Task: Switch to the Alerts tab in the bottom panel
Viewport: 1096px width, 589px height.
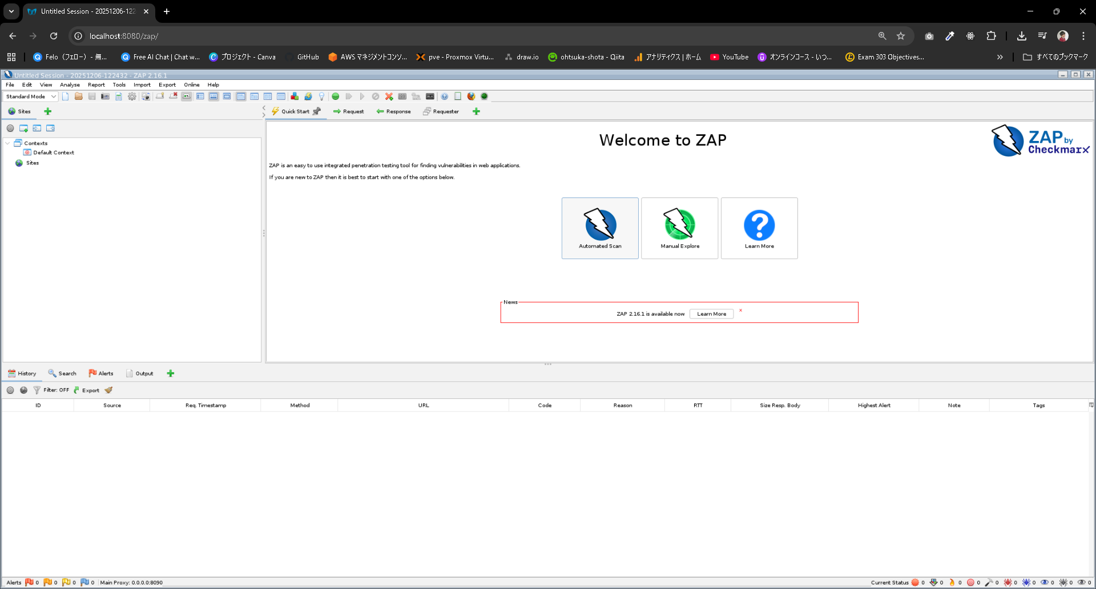Action: (101, 373)
